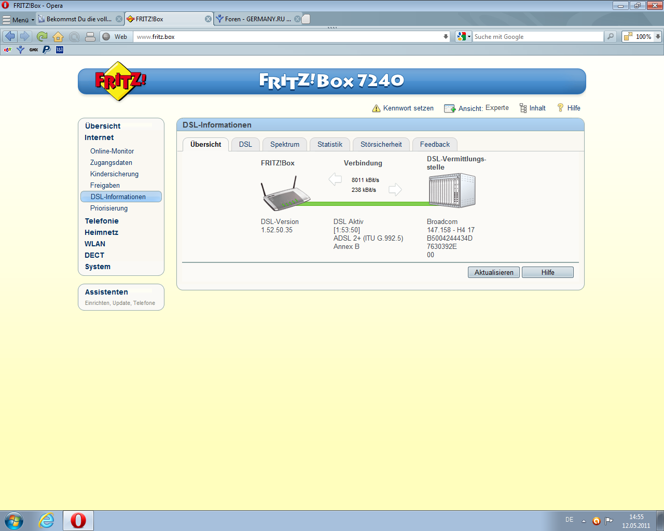Click the Hilfe button below DSL info
Image resolution: width=664 pixels, height=531 pixels.
(x=548, y=272)
